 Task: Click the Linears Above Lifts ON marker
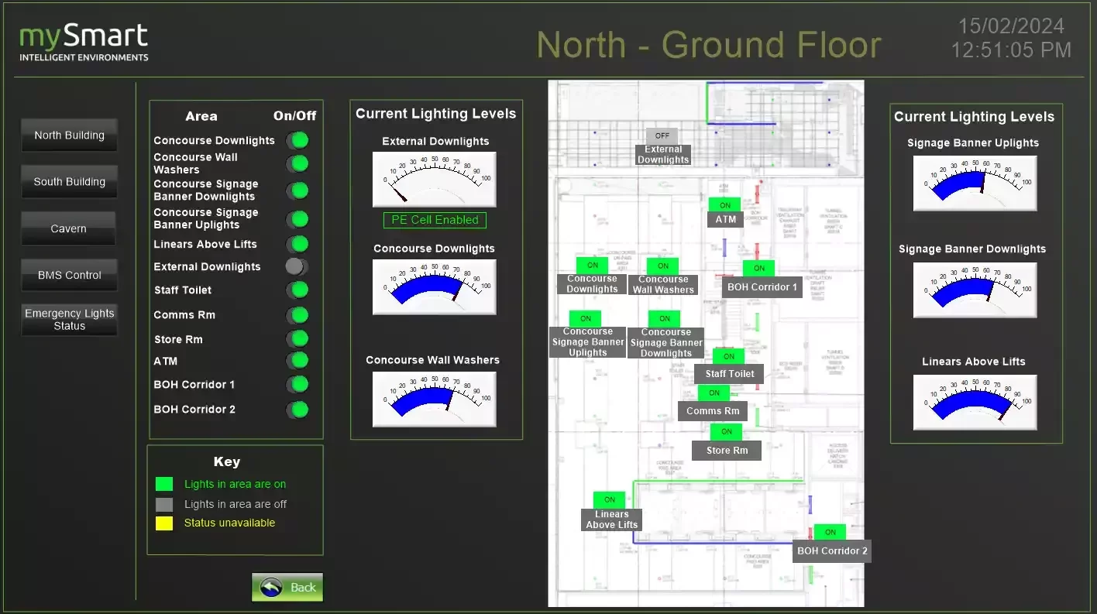609,499
